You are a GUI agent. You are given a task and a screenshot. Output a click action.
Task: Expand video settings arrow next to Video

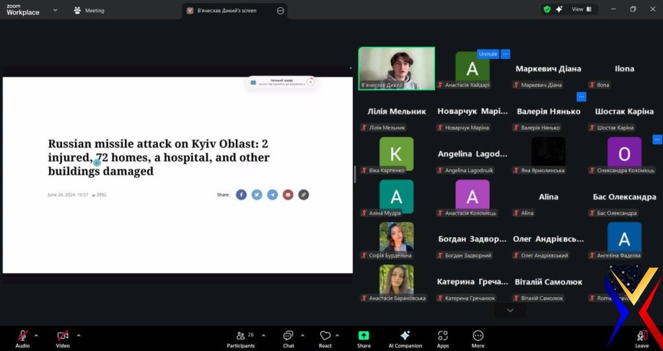[79, 335]
